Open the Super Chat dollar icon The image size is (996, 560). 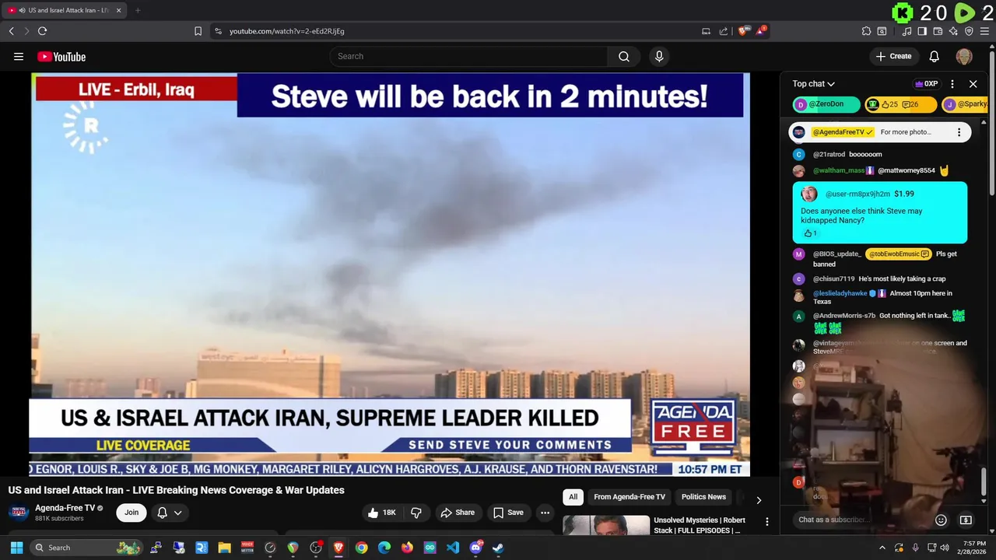[966, 520]
